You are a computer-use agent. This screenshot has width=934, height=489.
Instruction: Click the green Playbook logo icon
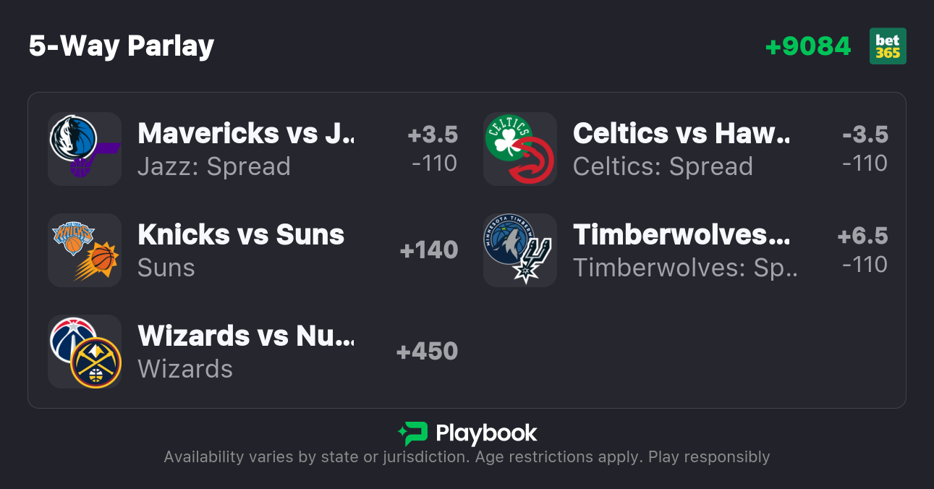(x=413, y=433)
